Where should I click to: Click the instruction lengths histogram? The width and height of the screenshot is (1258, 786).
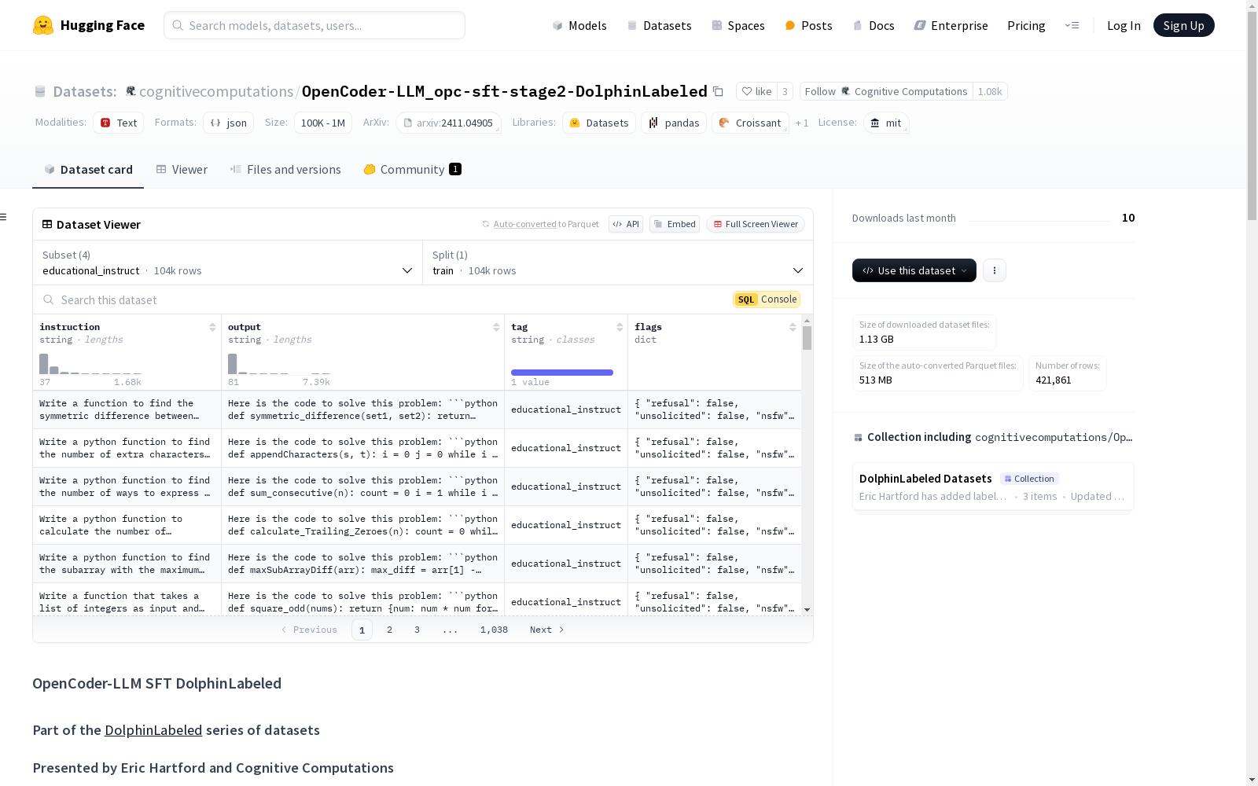click(x=90, y=364)
